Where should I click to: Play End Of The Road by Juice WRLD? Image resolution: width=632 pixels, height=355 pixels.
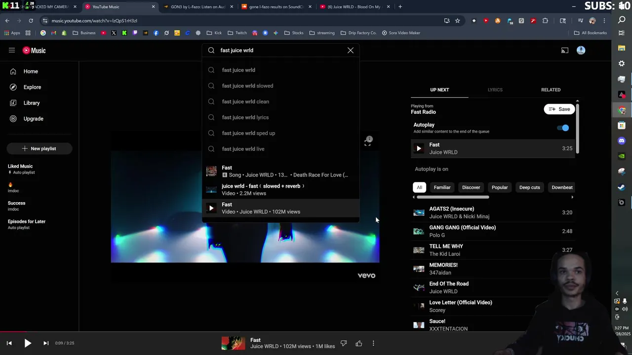coord(493,287)
